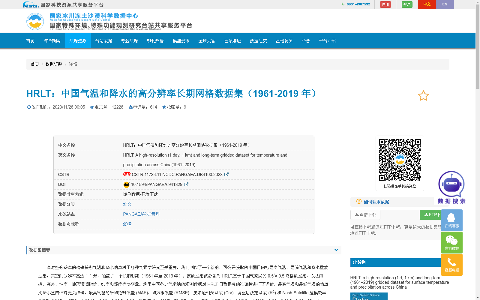Click the 首页 breadcrumb link
This screenshot has height=300, width=480.
click(35, 64)
